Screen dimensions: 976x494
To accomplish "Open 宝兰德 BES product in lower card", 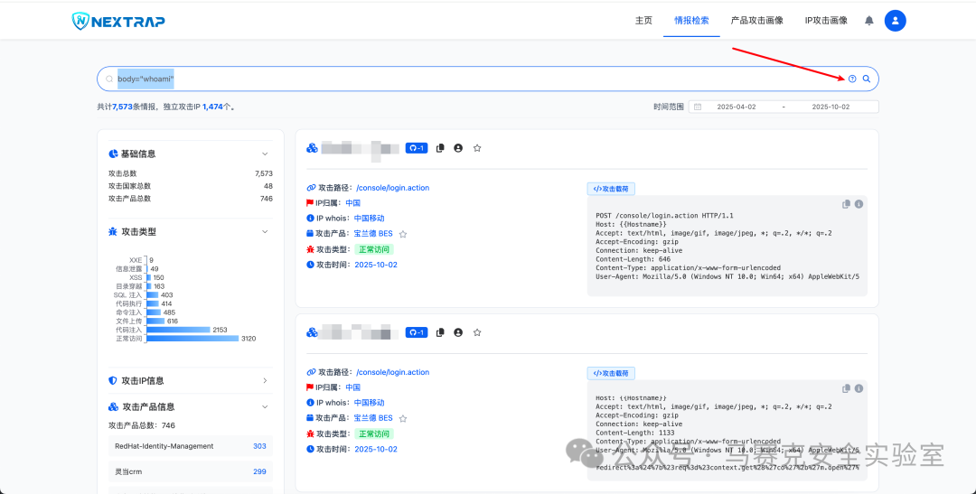I will click(373, 418).
